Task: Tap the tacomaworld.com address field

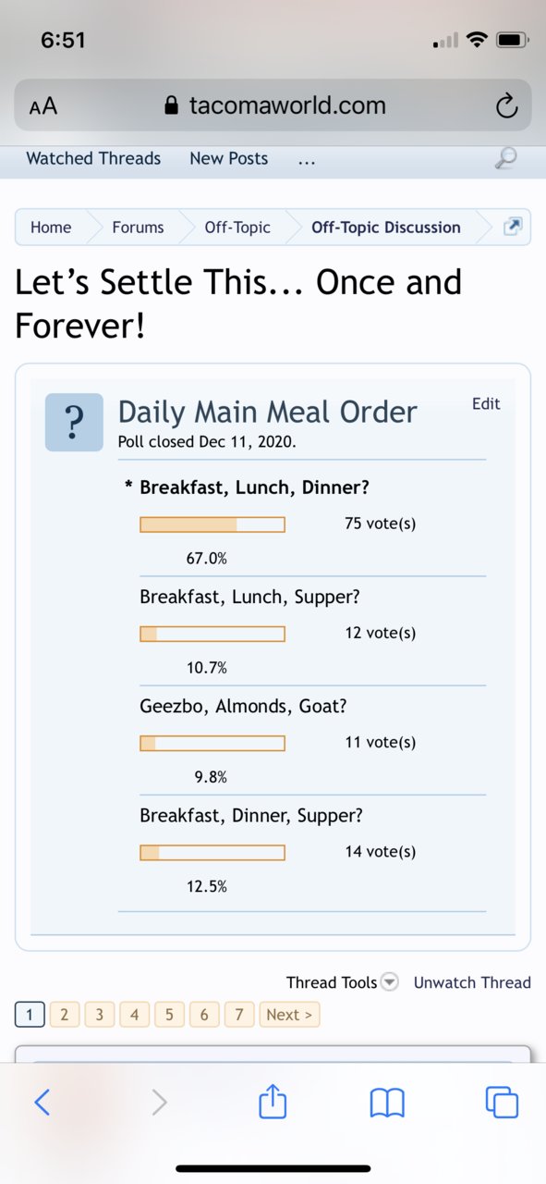Action: tap(273, 105)
